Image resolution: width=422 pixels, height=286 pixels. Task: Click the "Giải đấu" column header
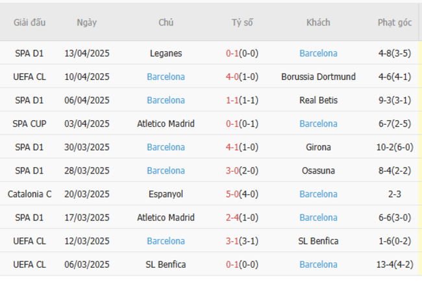[29, 23]
